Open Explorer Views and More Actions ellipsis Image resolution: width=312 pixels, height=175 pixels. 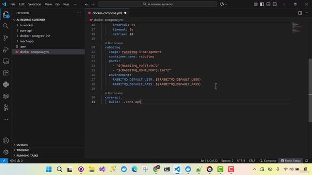(x=79, y=13)
